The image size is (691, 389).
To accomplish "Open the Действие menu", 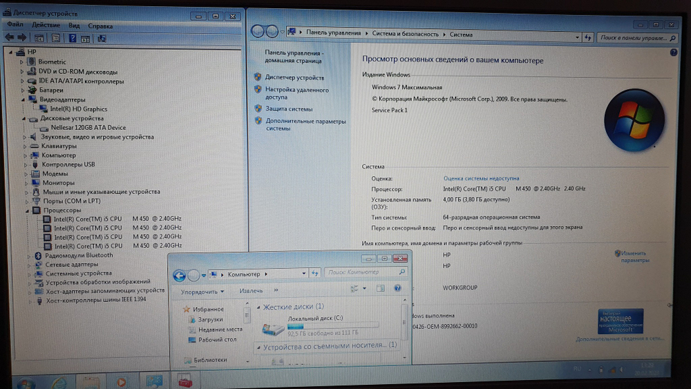I will 46,25.
